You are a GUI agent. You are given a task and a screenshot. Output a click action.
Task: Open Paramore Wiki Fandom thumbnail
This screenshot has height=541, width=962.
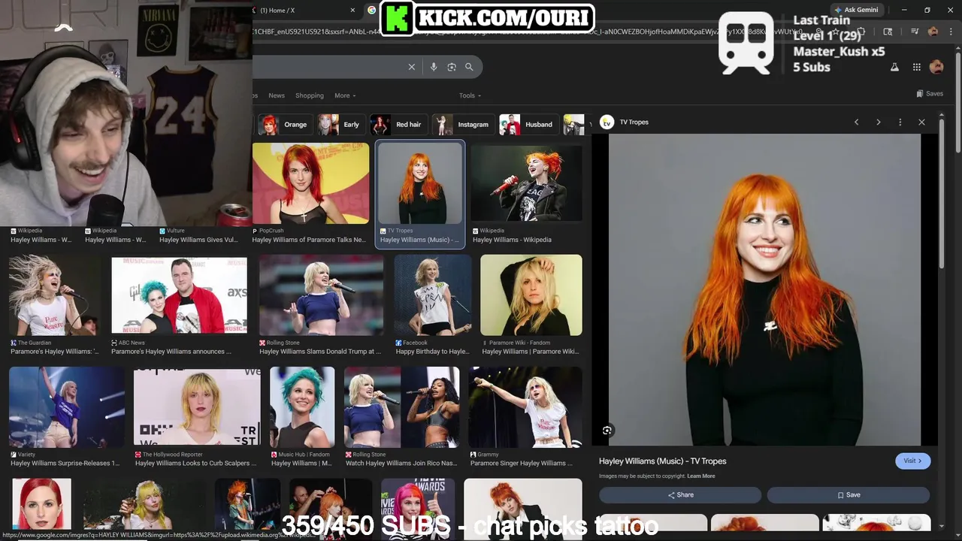pyautogui.click(x=531, y=295)
